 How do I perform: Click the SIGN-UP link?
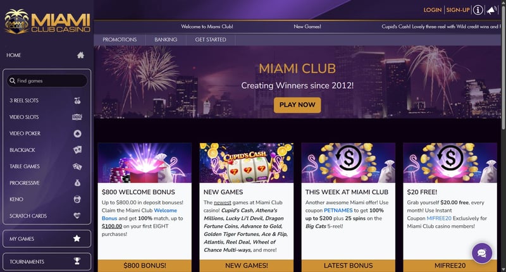457,10
